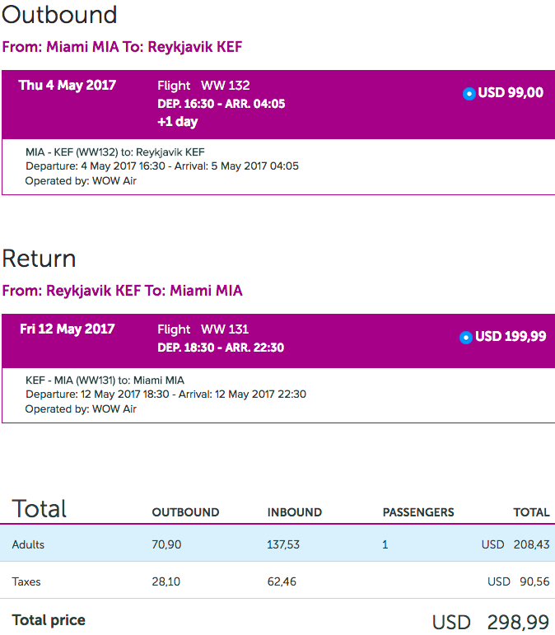Click the Return section heading
The image size is (555, 635).
[39, 259]
